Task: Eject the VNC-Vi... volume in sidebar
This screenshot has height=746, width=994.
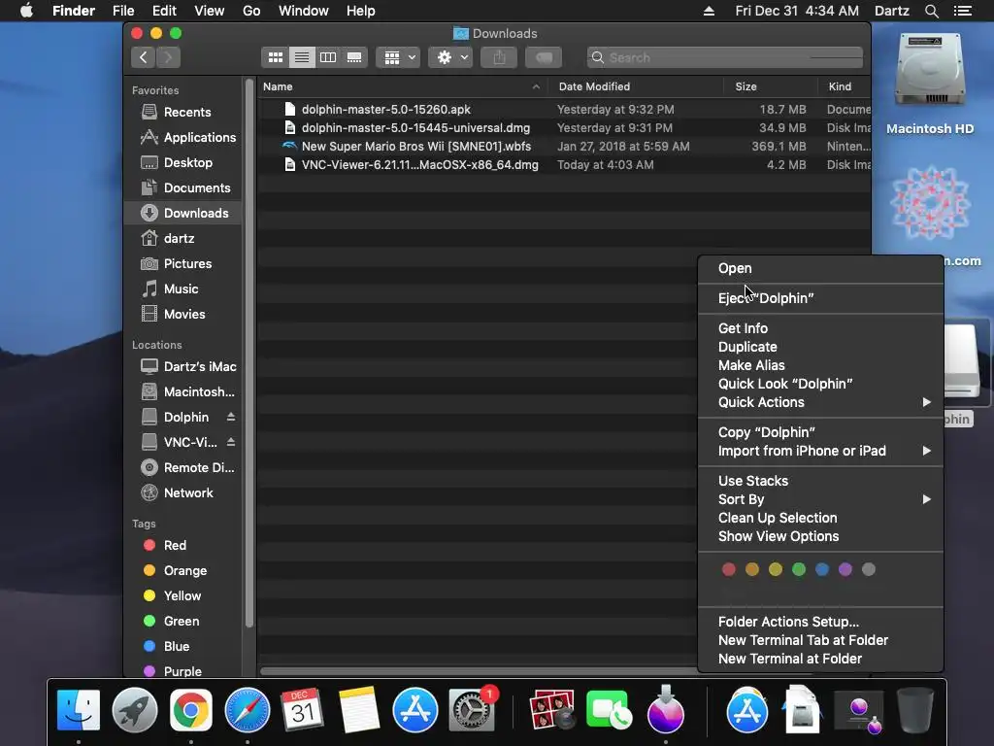Action: [231, 442]
